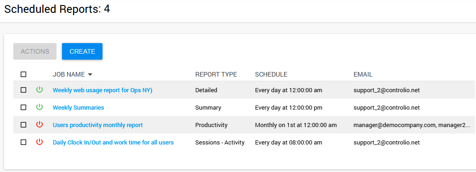This screenshot has height=172, width=476.
Task: Click schedule Monthly on 1st at 12:00:00 am
Action: [x=296, y=125]
